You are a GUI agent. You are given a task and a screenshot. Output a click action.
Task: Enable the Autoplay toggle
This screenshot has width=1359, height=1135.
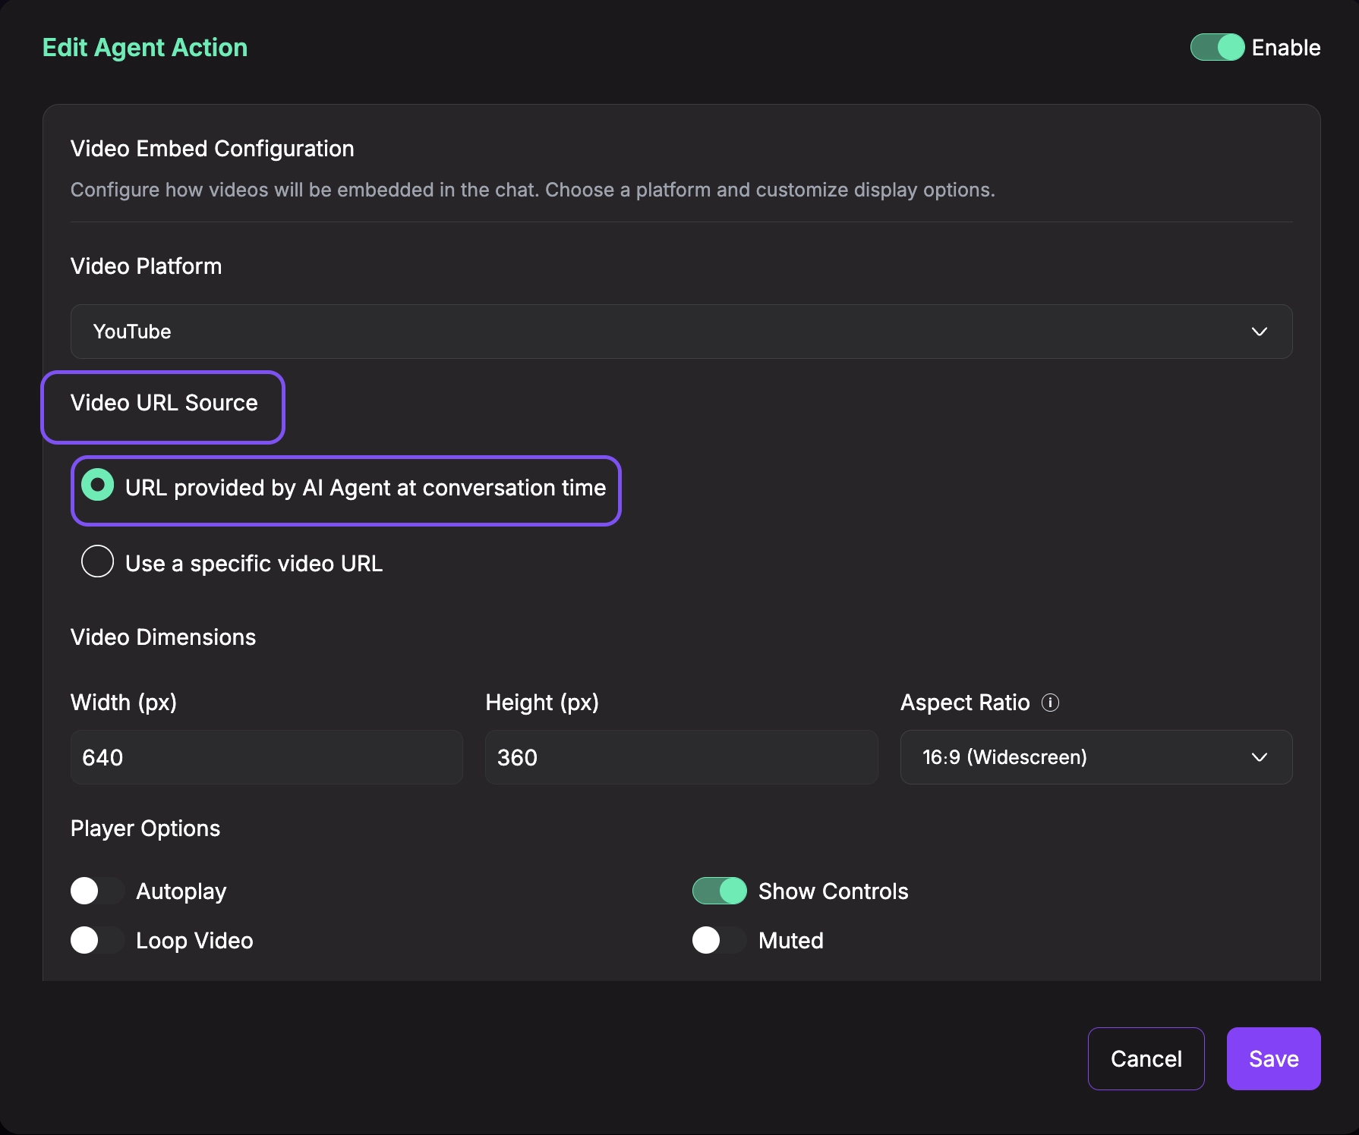tap(96, 891)
